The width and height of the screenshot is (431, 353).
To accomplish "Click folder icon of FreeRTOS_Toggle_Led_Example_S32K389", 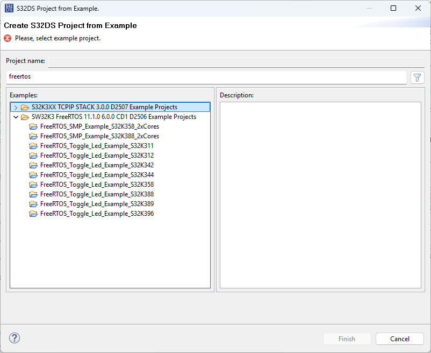I will [x=33, y=204].
